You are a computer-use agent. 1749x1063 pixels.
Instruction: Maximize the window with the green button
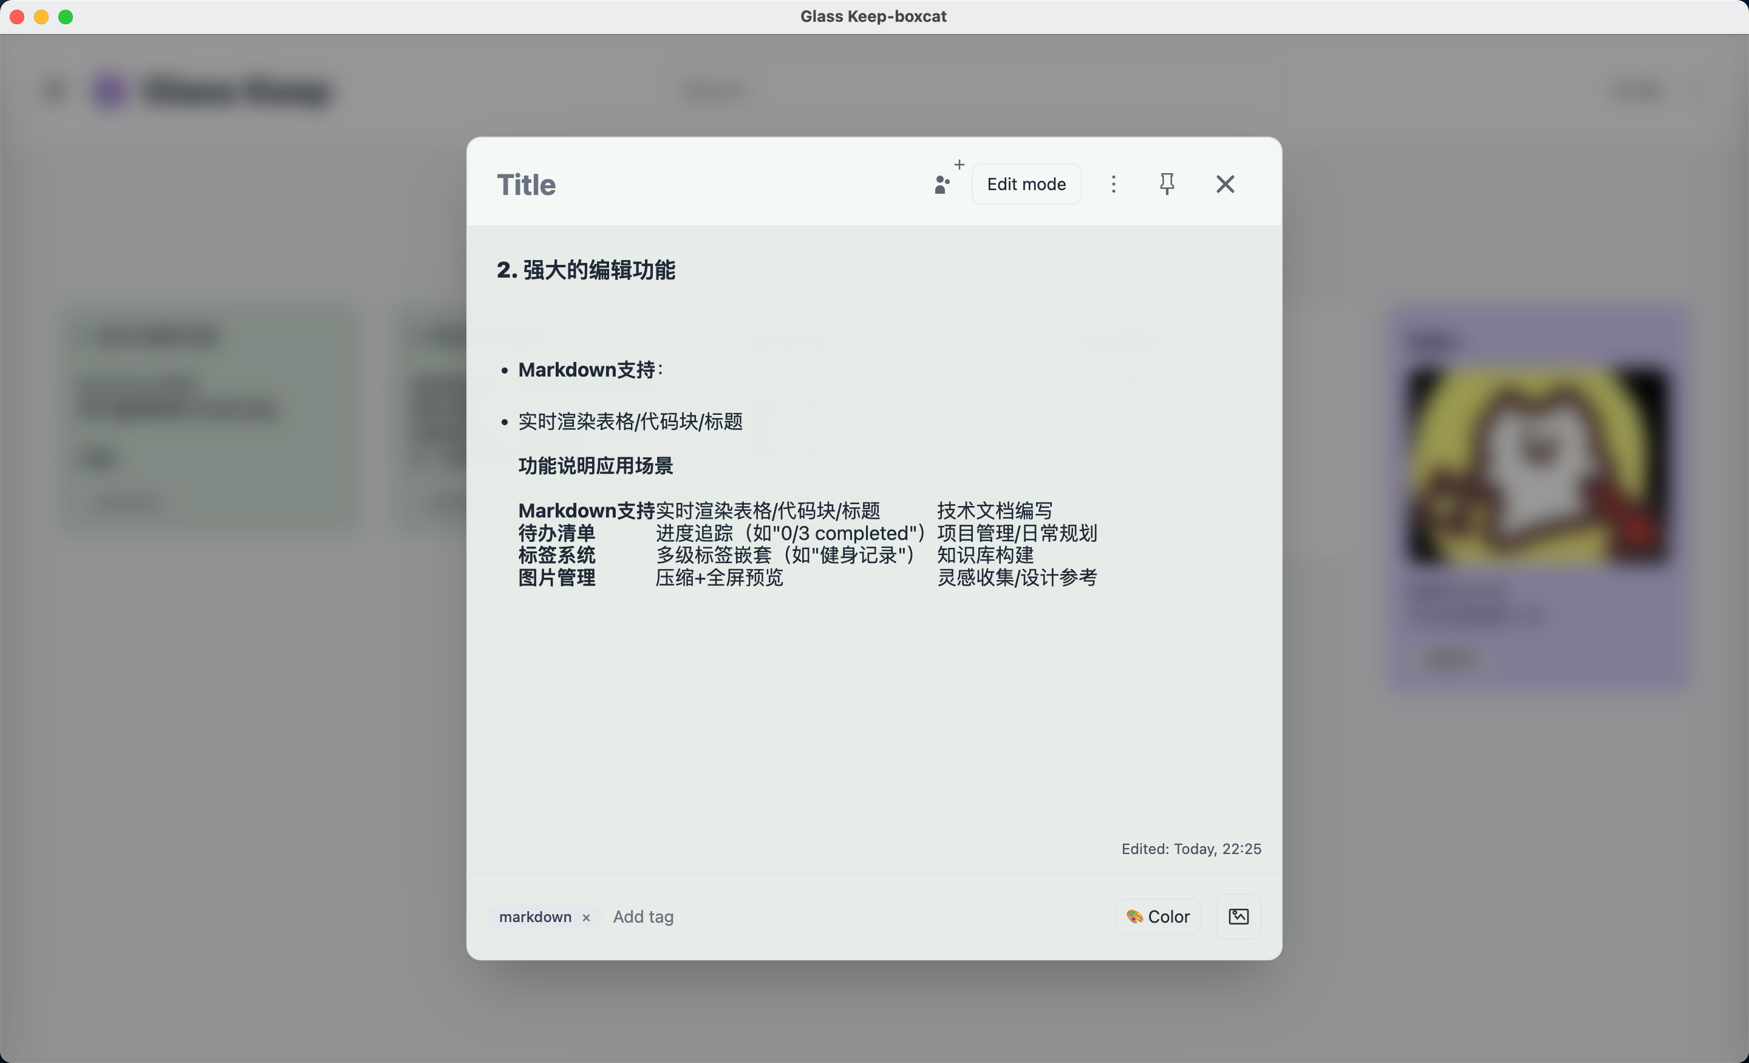(66, 16)
